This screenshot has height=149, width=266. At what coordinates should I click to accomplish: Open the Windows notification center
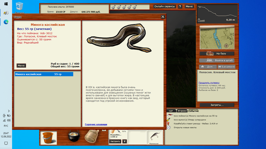pyautogui.click(x=6, y=143)
